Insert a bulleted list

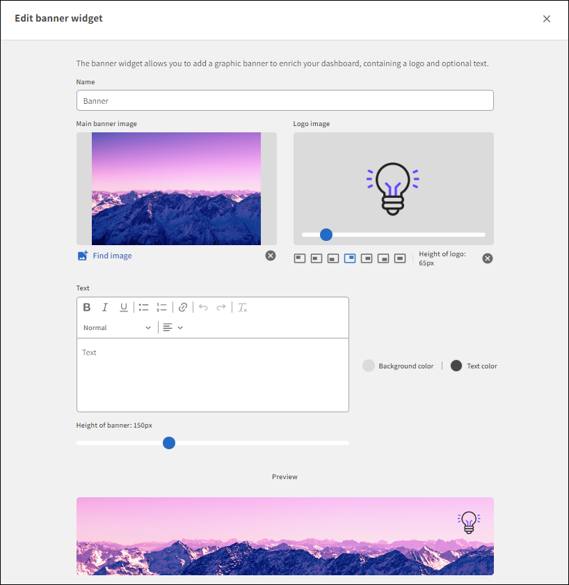144,307
